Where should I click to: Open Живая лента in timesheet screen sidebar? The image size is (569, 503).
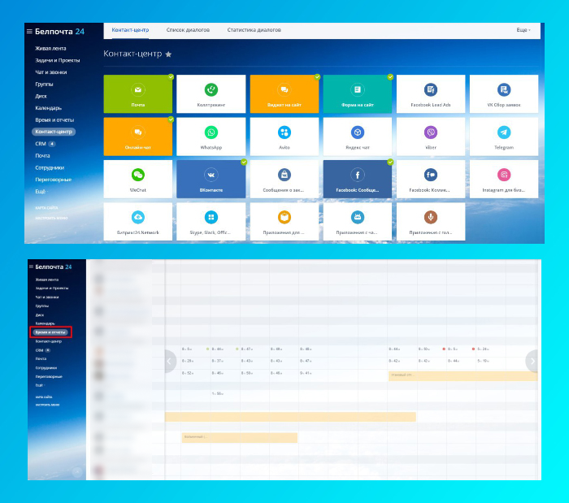point(47,280)
